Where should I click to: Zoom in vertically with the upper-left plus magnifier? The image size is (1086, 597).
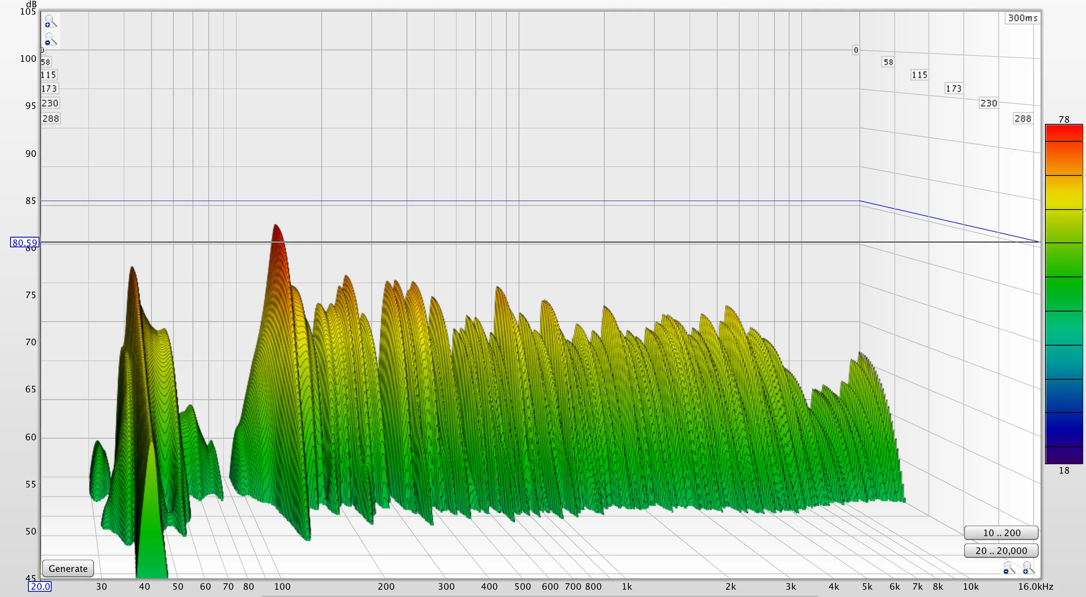click(x=50, y=21)
